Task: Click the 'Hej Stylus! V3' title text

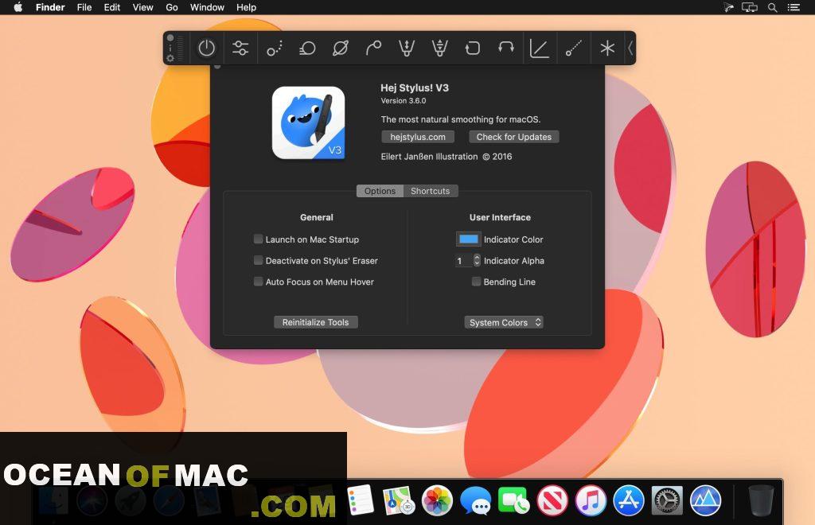Action: (415, 87)
